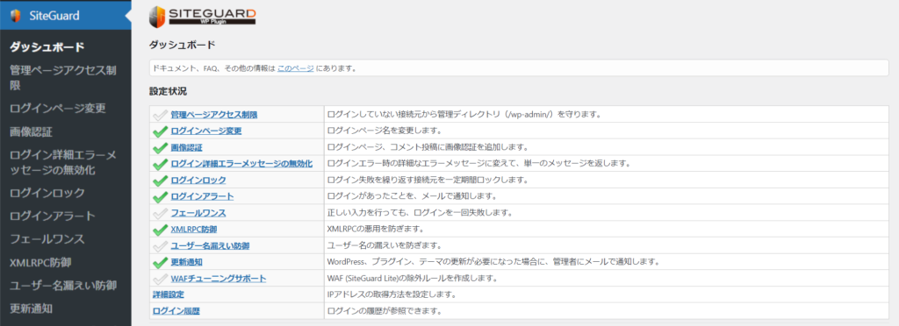Click grey checkmark beside 管理ページアクセス制限
The image size is (899, 326).
click(160, 115)
